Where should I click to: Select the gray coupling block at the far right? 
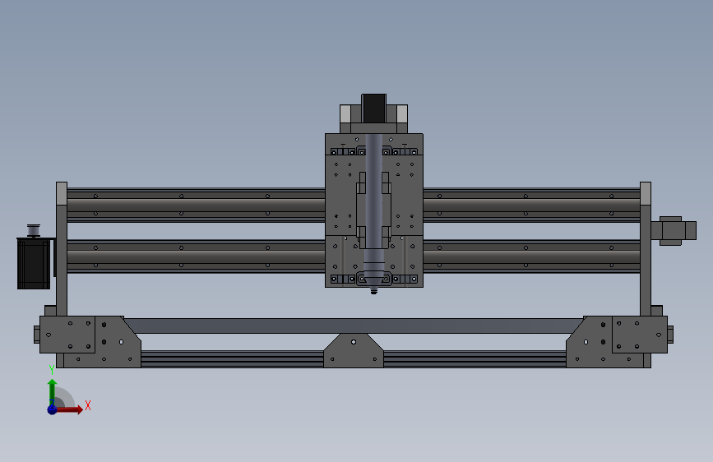674,230
